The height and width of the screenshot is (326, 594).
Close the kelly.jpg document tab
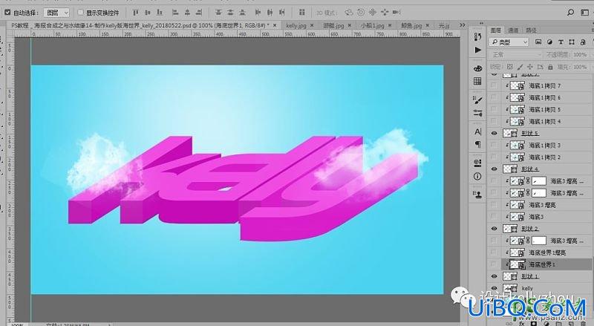312,25
